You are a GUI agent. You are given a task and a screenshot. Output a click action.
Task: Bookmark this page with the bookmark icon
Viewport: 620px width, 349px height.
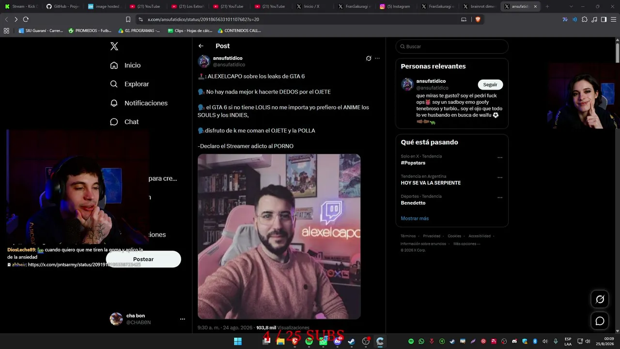128,19
